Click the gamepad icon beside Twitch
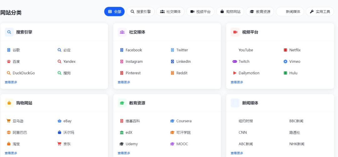Image resolution: width=338 pixels, height=157 pixels. coord(234,61)
